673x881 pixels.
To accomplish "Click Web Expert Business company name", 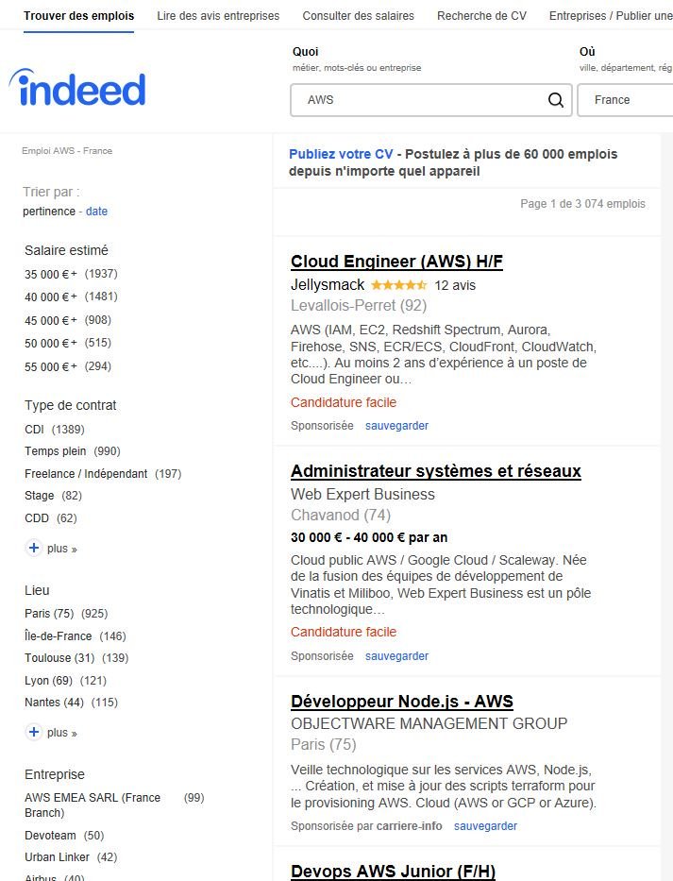I will [362, 495].
